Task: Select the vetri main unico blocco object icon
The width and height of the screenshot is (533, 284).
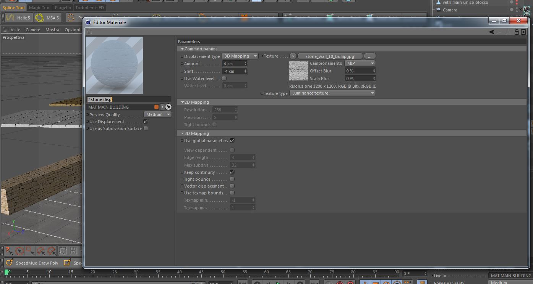Action: pyautogui.click(x=438, y=2)
